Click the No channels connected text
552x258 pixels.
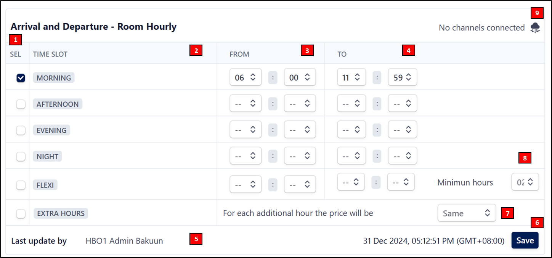[481, 28]
